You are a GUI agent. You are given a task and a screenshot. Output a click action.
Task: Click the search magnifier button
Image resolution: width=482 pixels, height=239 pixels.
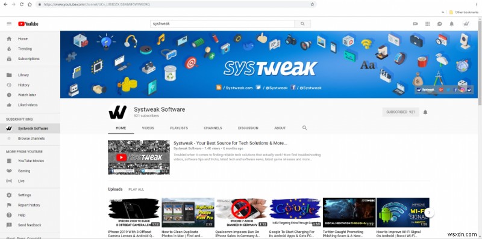[x=302, y=24]
